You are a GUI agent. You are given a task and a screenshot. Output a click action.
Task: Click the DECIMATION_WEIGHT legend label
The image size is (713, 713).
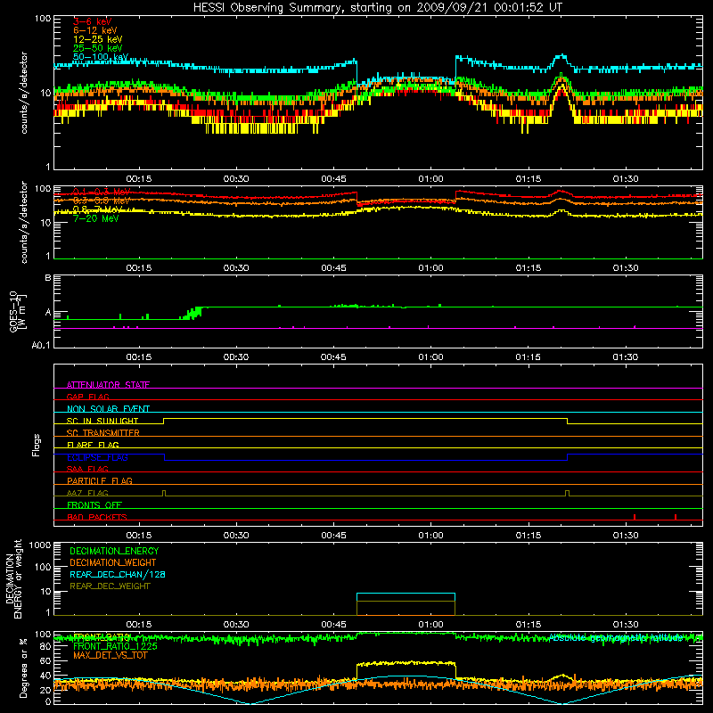(x=113, y=563)
